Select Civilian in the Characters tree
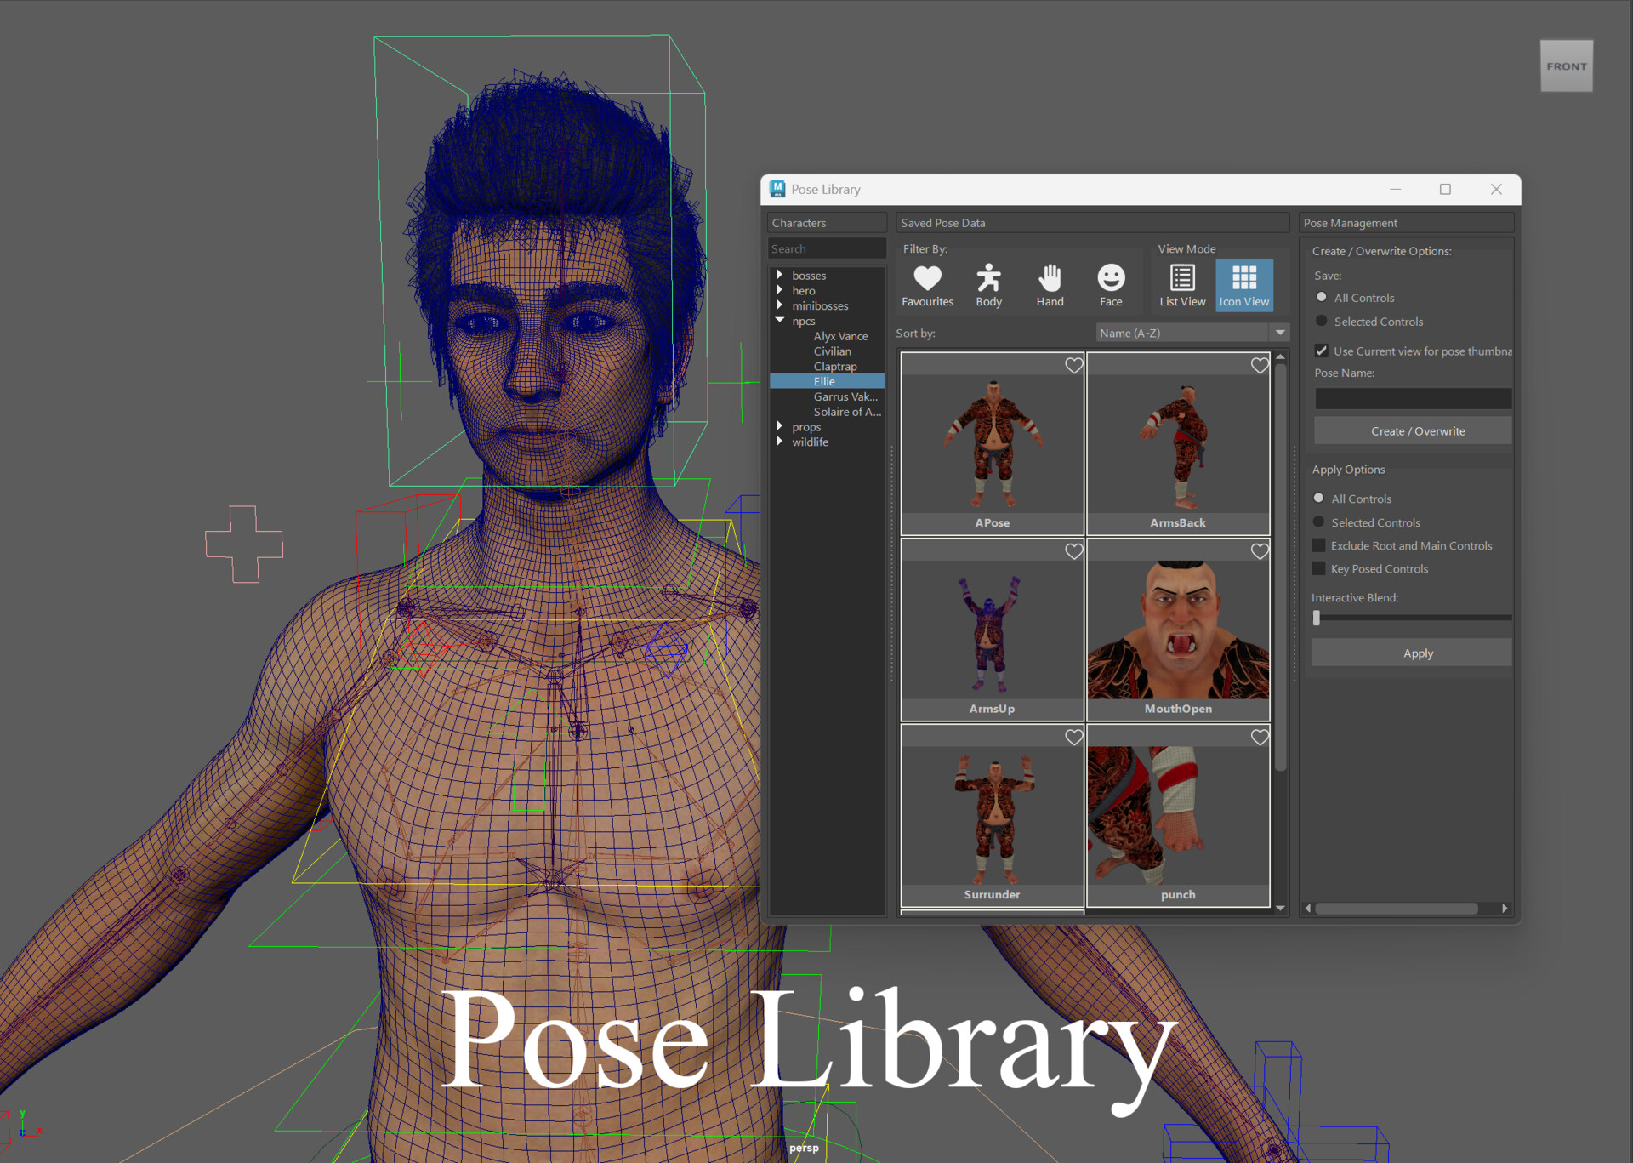 (x=832, y=351)
